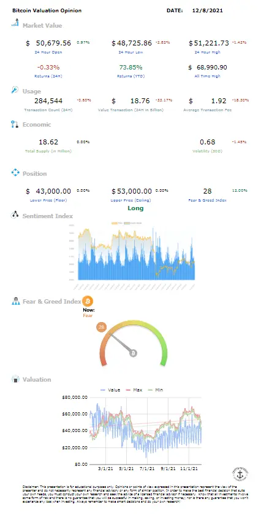Click the date value 12/8/2021
Viewport: 261px width, 515px height.
click(207, 10)
